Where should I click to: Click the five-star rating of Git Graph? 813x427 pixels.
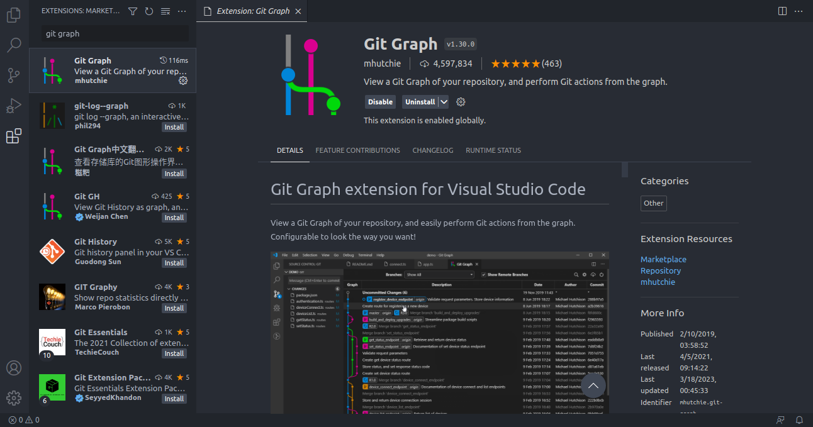(x=515, y=64)
